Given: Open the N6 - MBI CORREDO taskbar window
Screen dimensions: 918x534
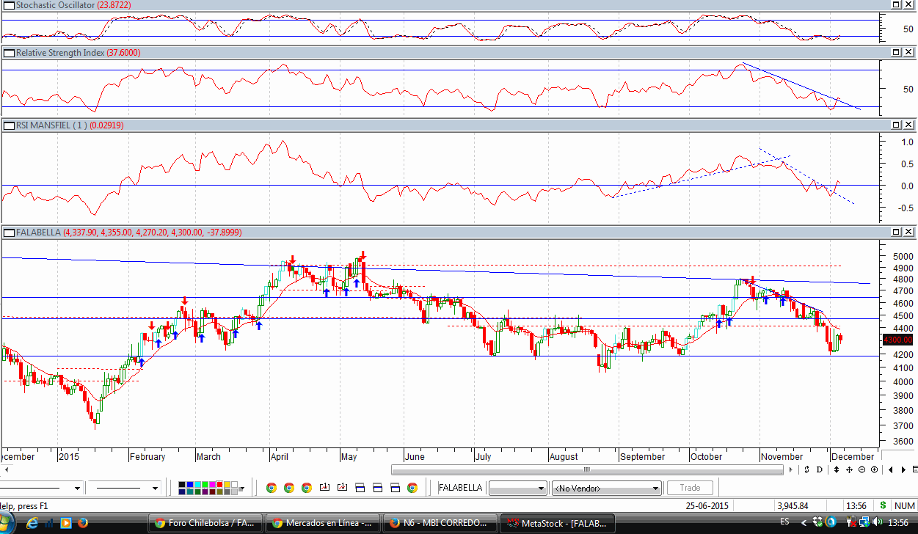Looking at the screenshot, I should click(x=440, y=523).
